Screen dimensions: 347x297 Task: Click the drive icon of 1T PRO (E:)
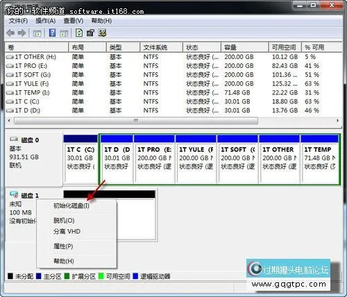tap(10, 66)
